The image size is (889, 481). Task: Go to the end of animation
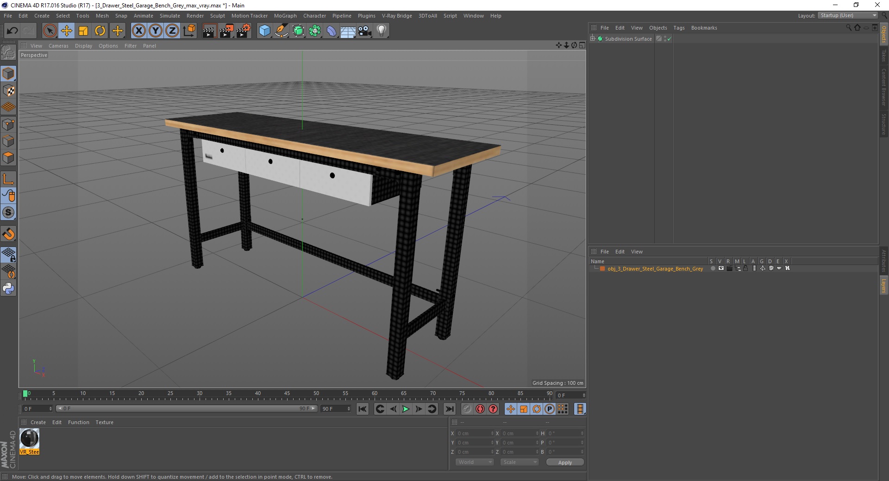[449, 409]
